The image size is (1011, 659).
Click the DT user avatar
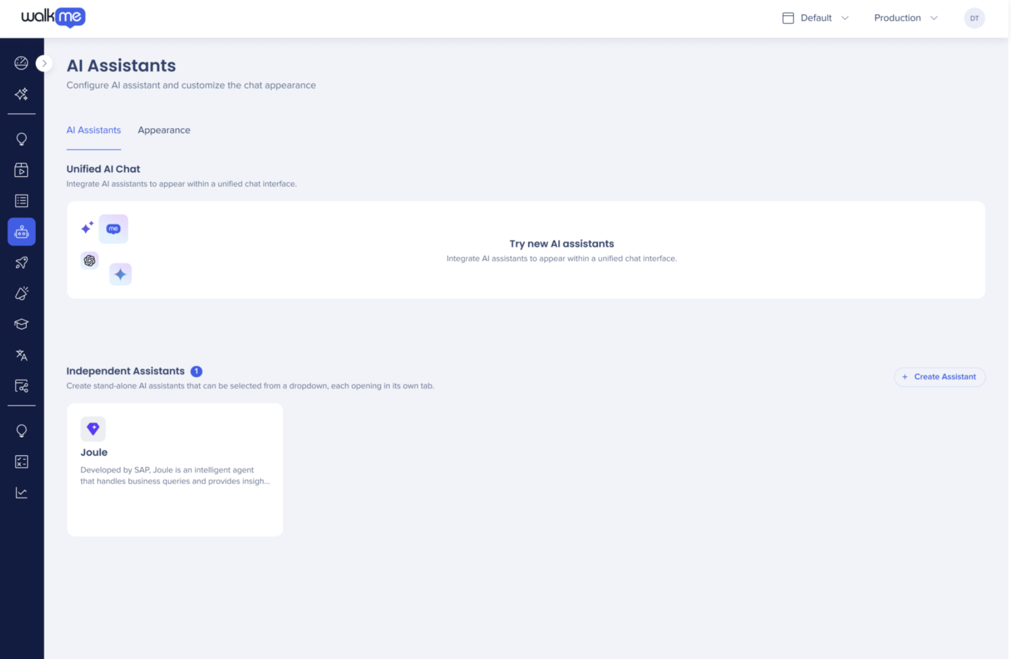click(x=974, y=18)
